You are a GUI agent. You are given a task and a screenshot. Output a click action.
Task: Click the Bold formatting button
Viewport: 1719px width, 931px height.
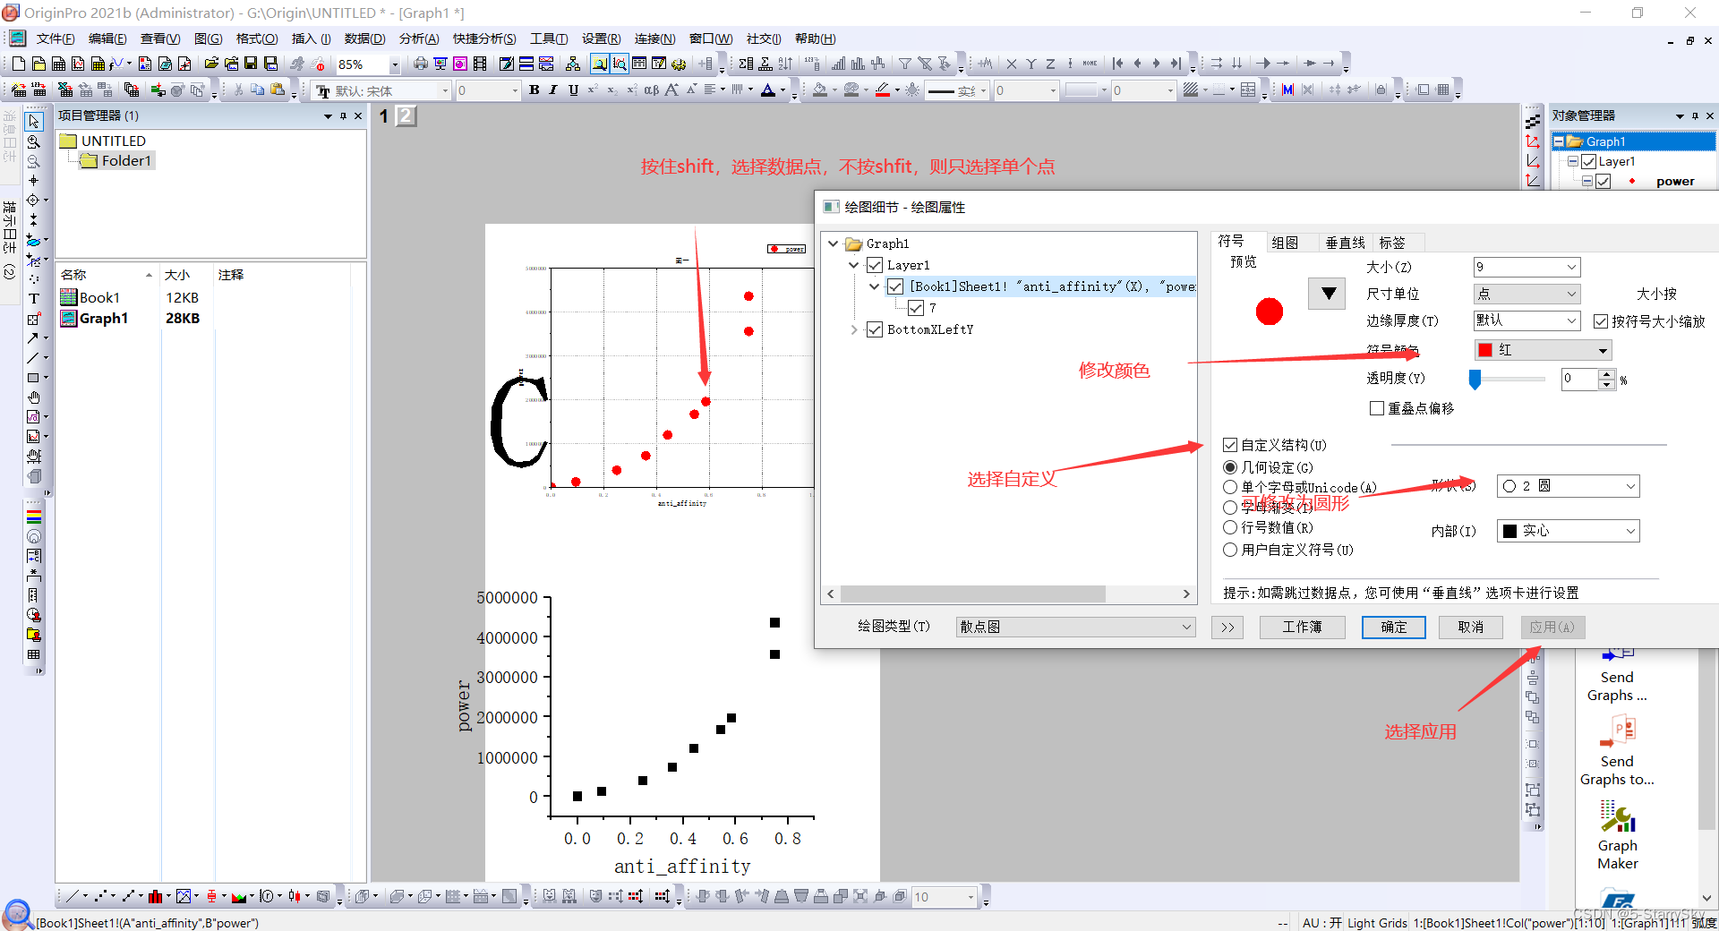(x=535, y=90)
